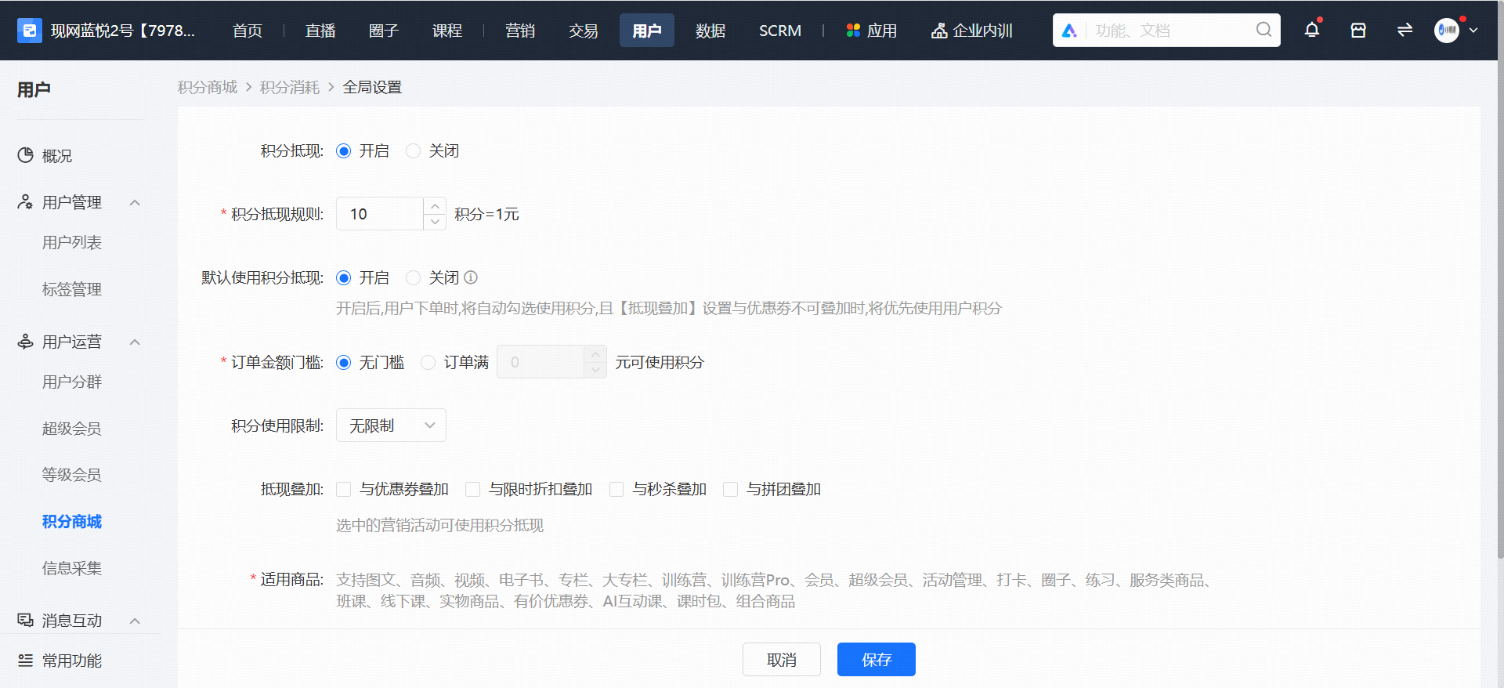Expand avatar dropdown arrow
Screen dimensions: 1504x688
coord(1473,31)
